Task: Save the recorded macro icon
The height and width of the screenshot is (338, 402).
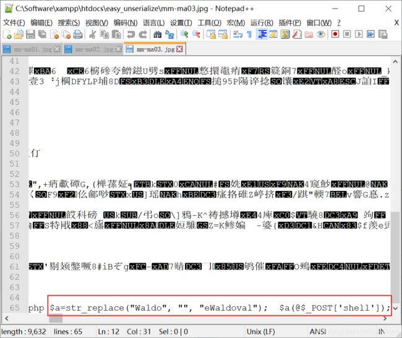Action: [x=383, y=35]
